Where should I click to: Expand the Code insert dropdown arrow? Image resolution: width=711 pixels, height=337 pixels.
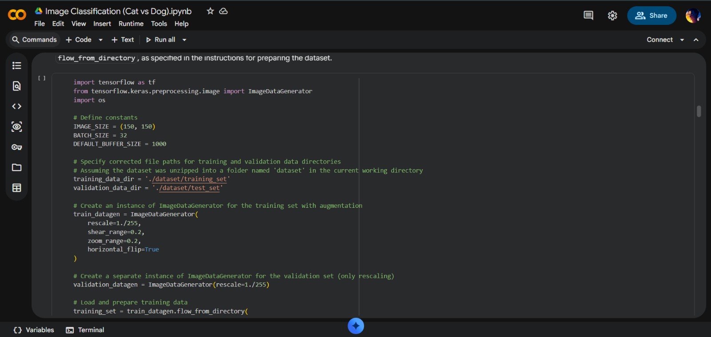pyautogui.click(x=101, y=40)
